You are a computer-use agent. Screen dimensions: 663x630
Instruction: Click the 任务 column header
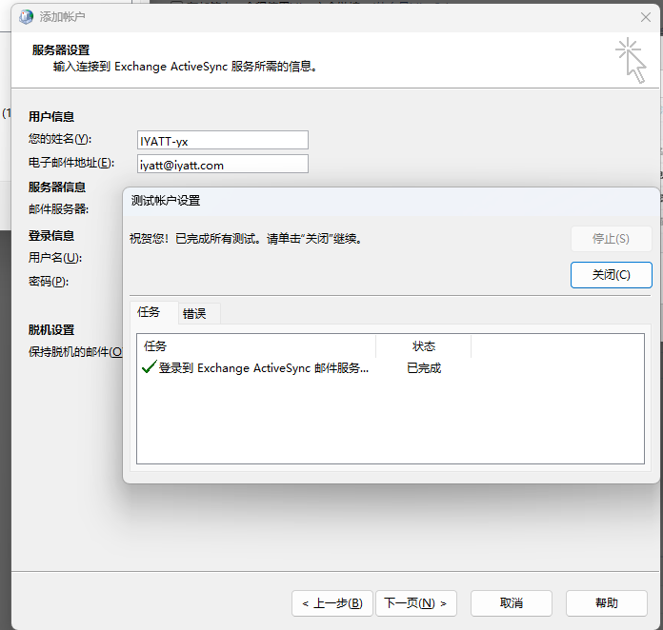256,346
